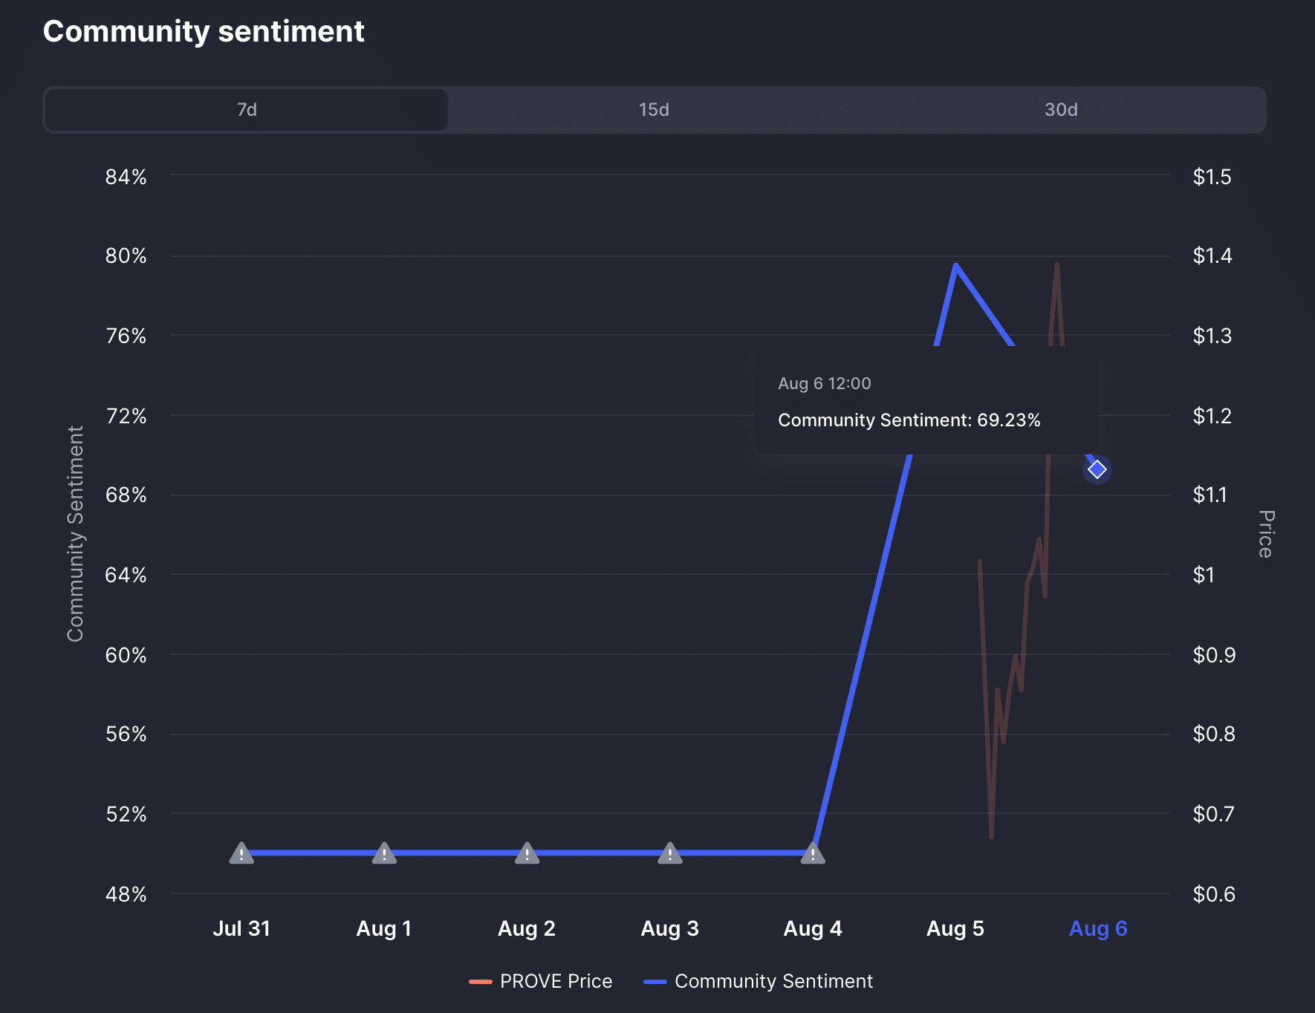Select the warning marker above Aug 4
Viewport: 1315px width, 1013px height.
coord(813,853)
